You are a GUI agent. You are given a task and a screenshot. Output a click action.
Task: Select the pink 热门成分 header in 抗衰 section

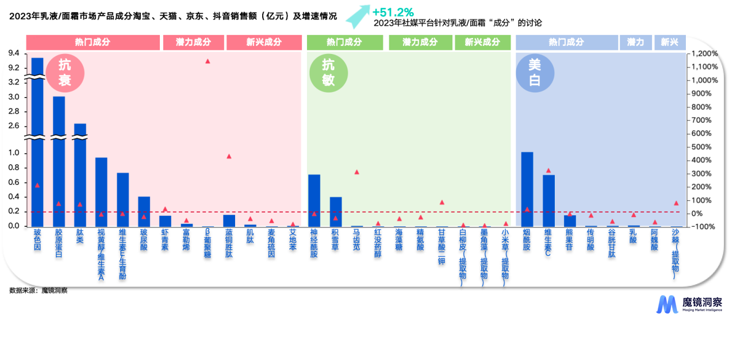click(93, 42)
